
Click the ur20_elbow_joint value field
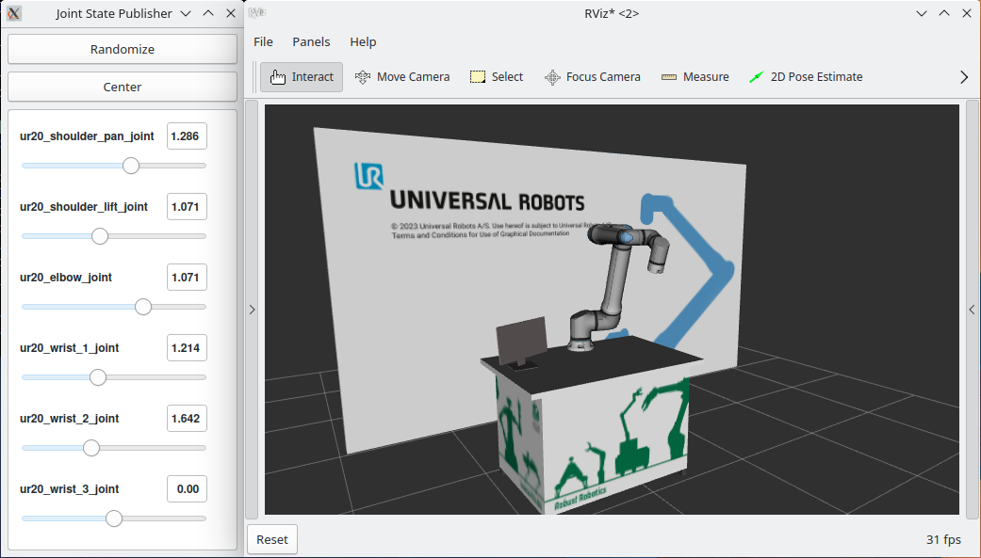tap(187, 278)
